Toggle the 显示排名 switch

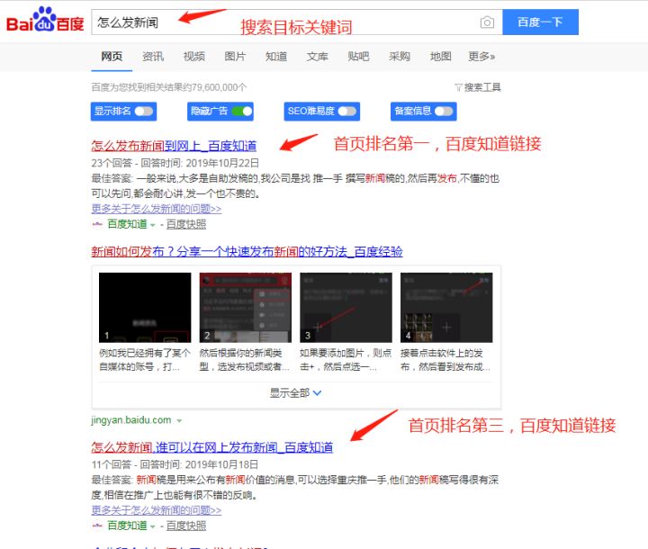(144, 112)
